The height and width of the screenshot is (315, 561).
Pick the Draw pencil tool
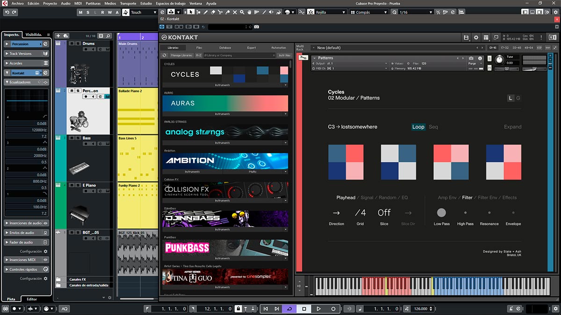pos(206,12)
